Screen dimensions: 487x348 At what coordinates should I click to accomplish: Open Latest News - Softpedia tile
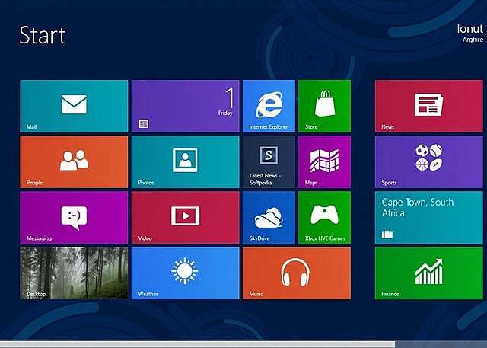[269, 162]
